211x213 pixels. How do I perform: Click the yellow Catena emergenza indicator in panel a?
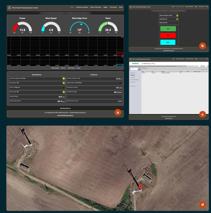tap(64, 78)
